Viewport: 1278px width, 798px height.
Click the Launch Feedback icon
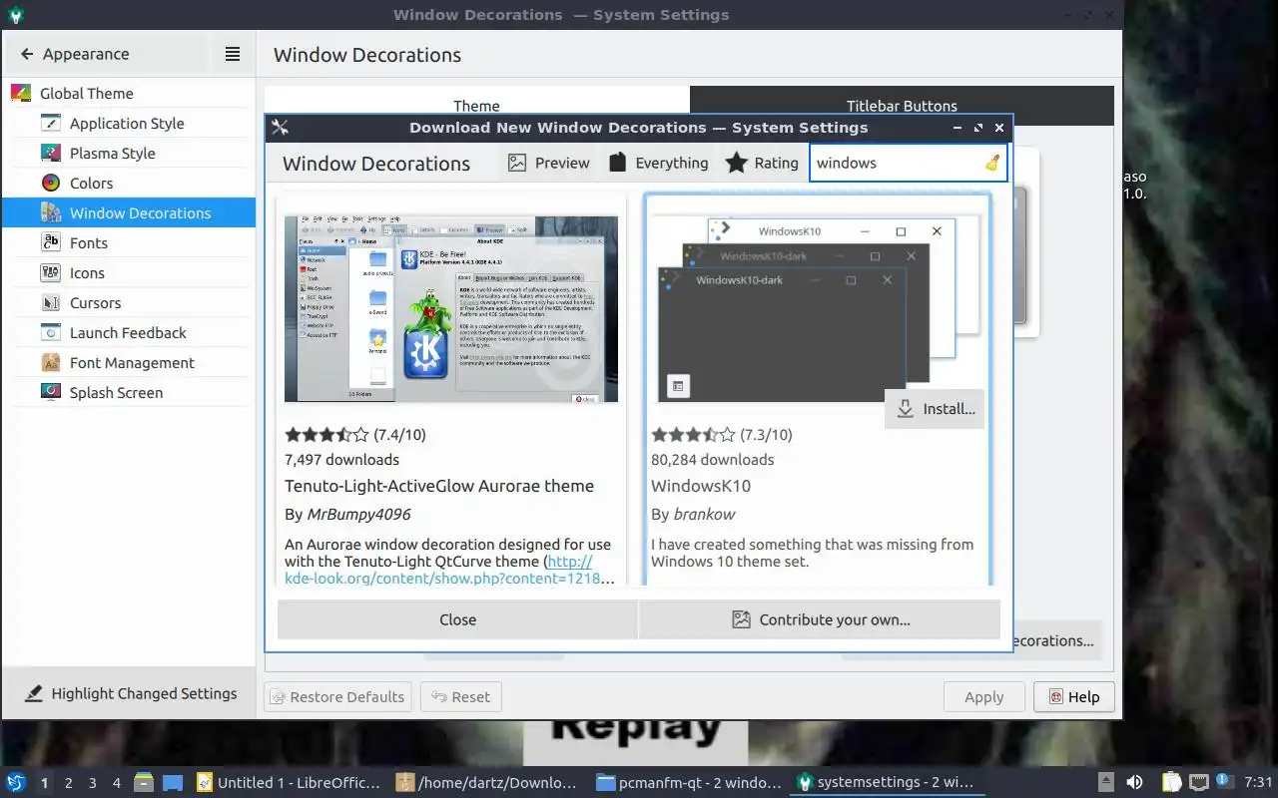pyautogui.click(x=51, y=333)
